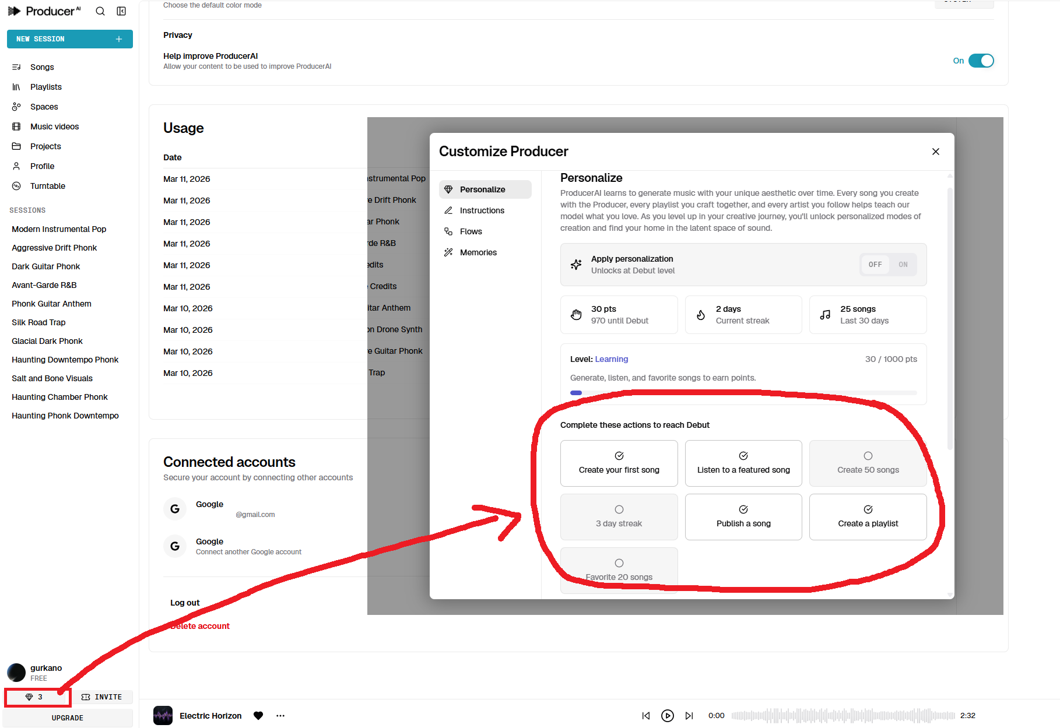The image size is (1060, 728).
Task: Click the 30 pts hand icon
Action: click(576, 315)
